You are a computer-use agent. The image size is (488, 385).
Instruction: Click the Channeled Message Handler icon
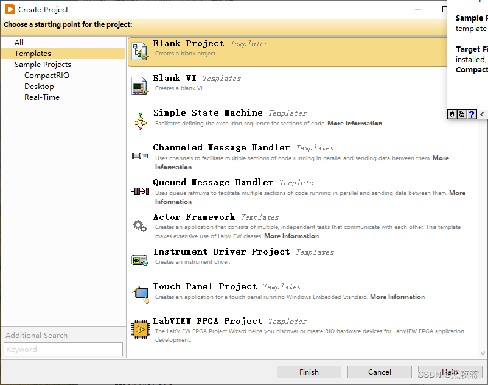[140, 156]
